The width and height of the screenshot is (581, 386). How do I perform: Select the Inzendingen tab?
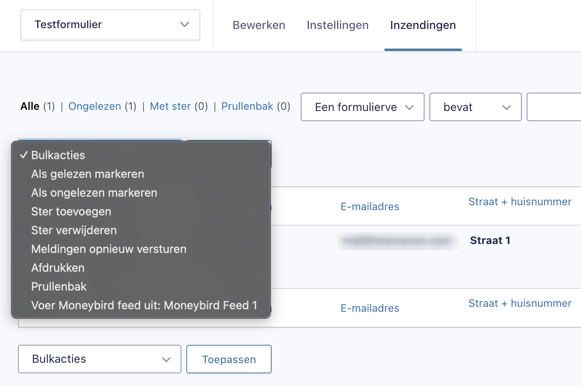coord(423,25)
